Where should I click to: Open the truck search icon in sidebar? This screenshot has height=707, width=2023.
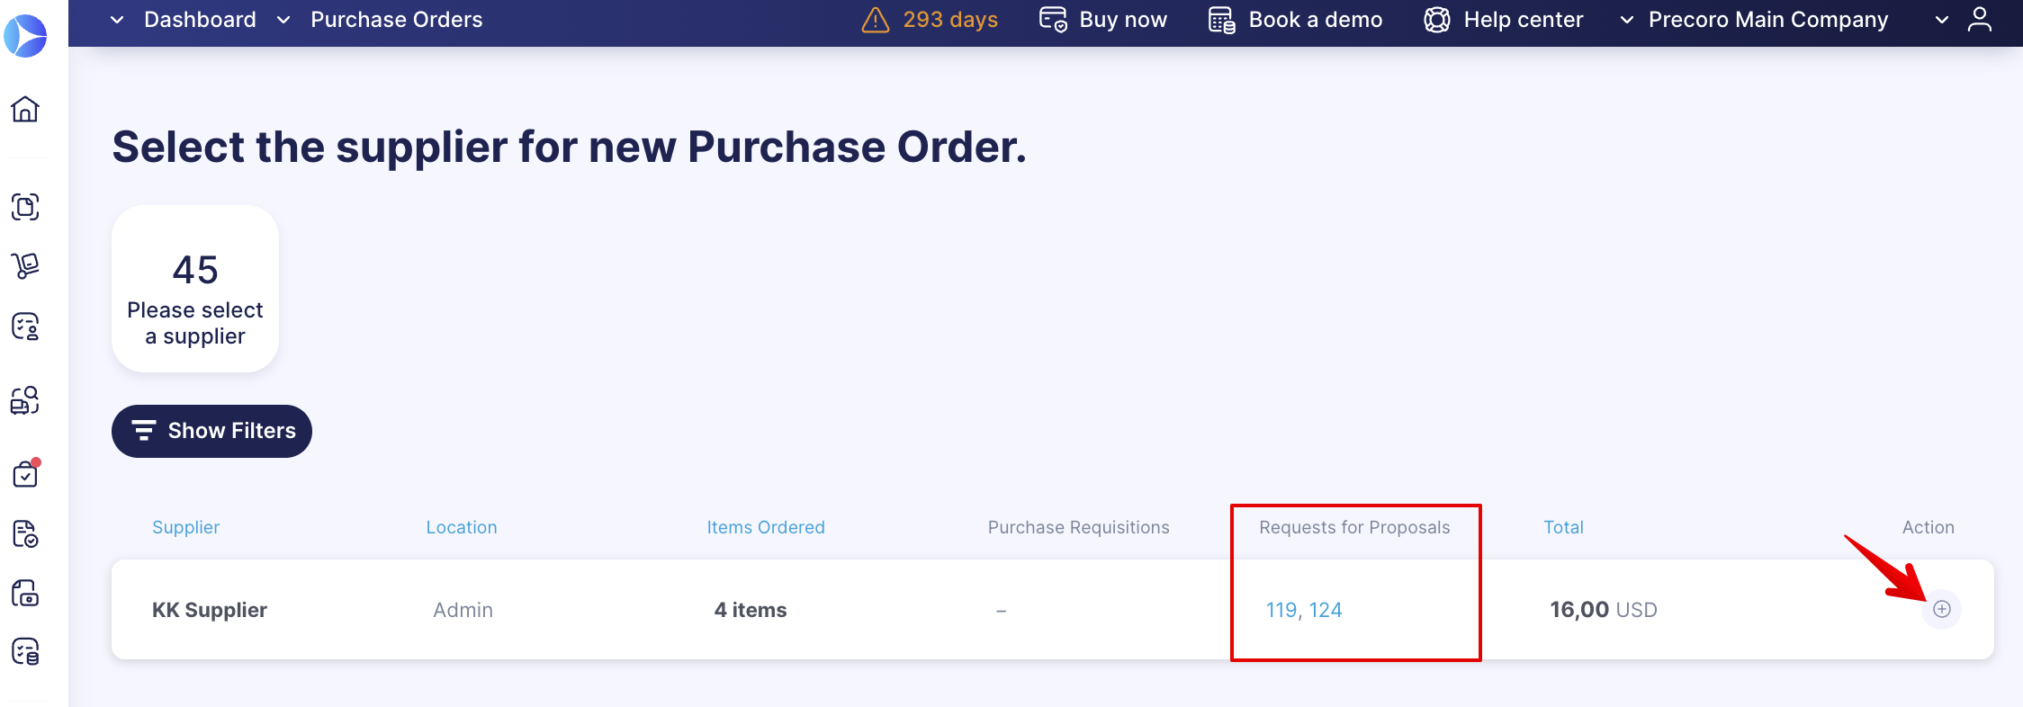26,401
